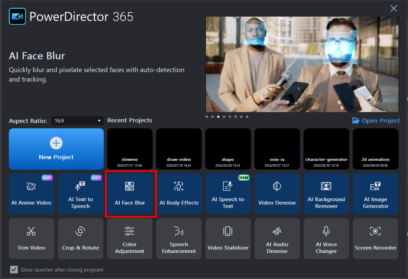Image resolution: width=408 pixels, height=279 pixels.
Task: Open the voix-ia recent project
Action: 277,149
